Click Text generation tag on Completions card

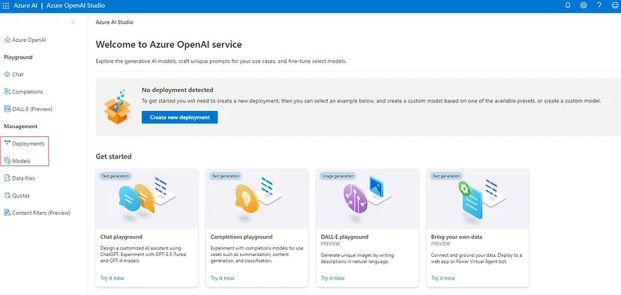[225, 176]
